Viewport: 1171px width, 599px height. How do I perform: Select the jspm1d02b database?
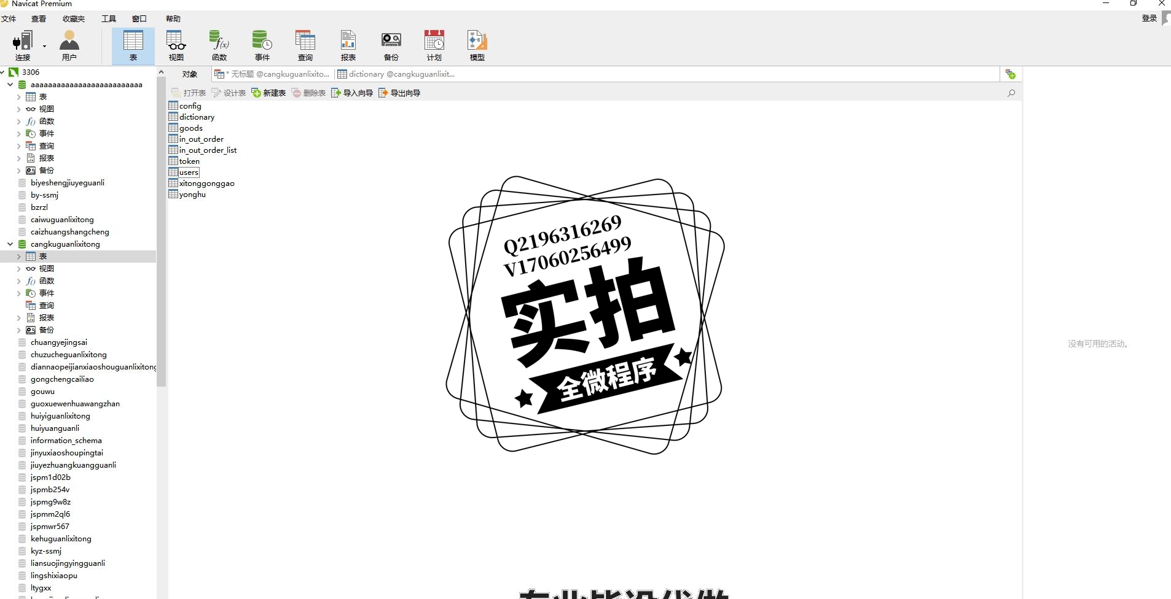click(50, 477)
